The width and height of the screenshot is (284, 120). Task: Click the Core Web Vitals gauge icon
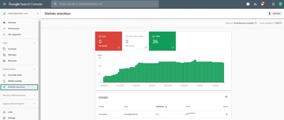(x=4, y=75)
